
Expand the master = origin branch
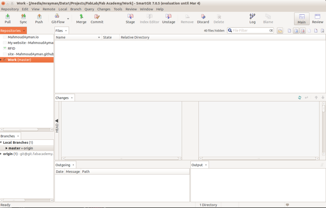6,148
